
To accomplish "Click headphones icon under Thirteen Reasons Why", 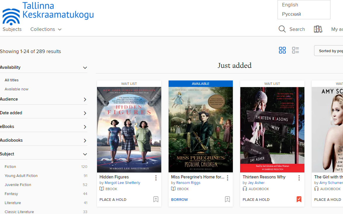I will (245, 189).
